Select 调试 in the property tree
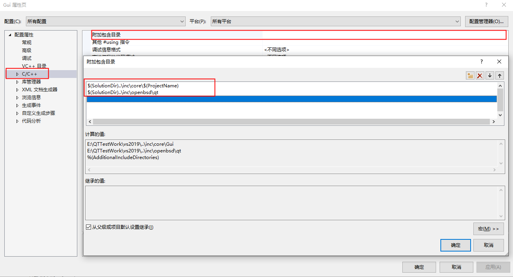The image size is (513, 277). pos(27,58)
